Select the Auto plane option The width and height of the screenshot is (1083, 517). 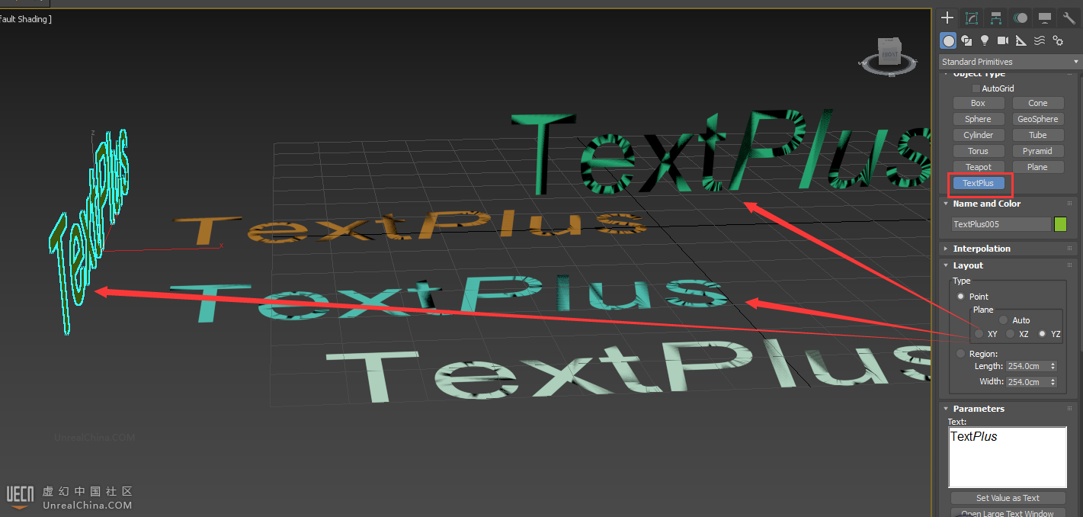click(1004, 320)
